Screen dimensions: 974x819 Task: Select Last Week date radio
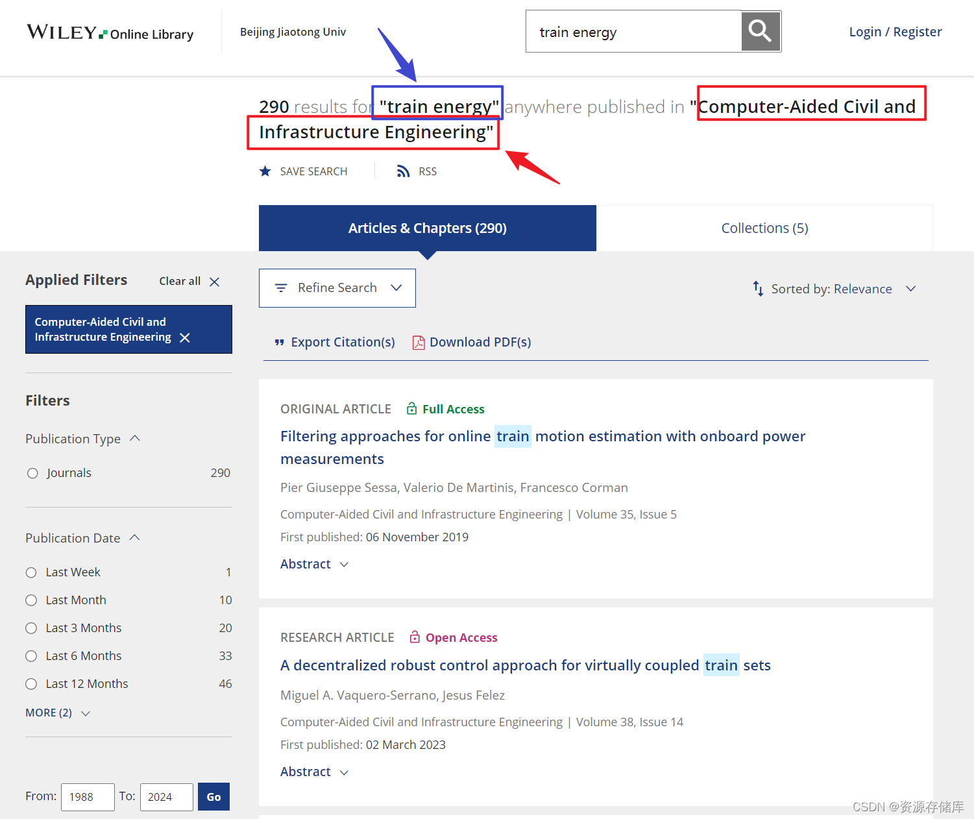[x=31, y=572]
